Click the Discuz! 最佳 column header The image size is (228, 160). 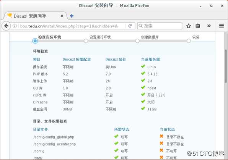coord(116,60)
